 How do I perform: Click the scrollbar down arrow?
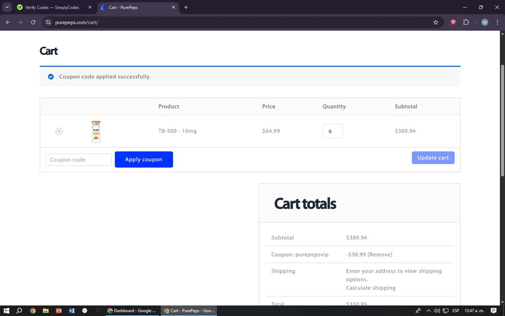point(502,303)
